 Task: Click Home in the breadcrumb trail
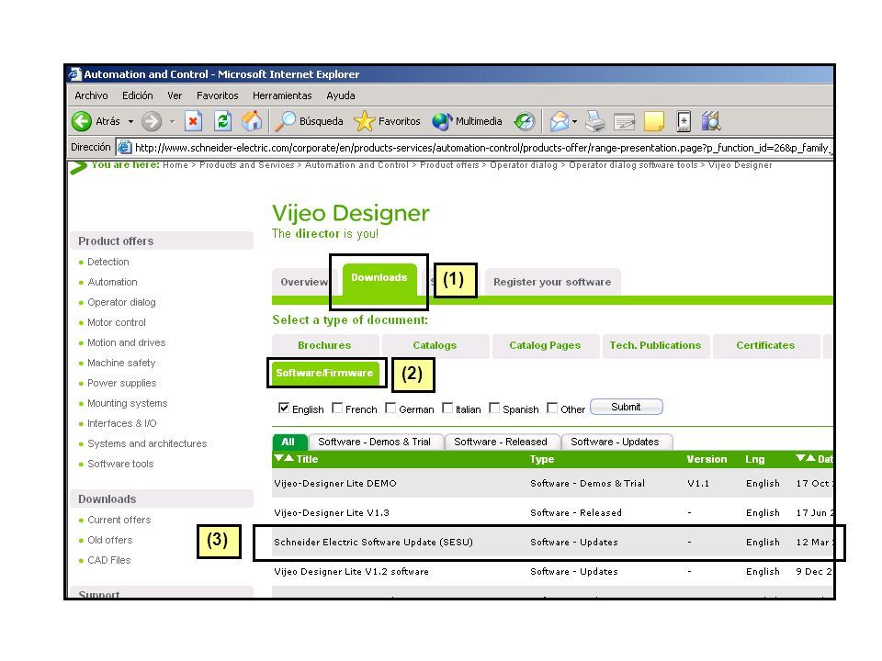click(175, 165)
